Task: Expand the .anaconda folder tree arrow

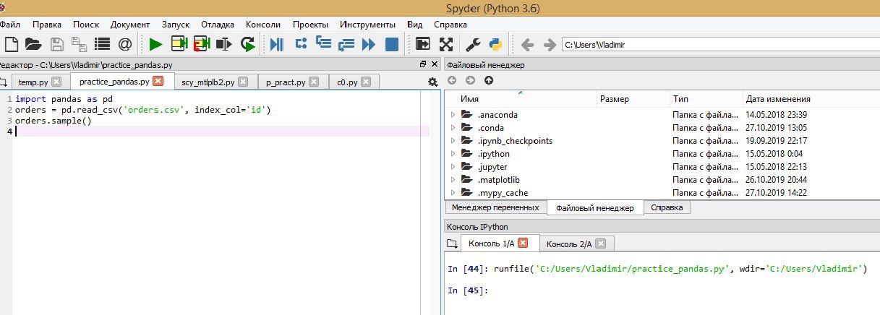Action: point(453,115)
